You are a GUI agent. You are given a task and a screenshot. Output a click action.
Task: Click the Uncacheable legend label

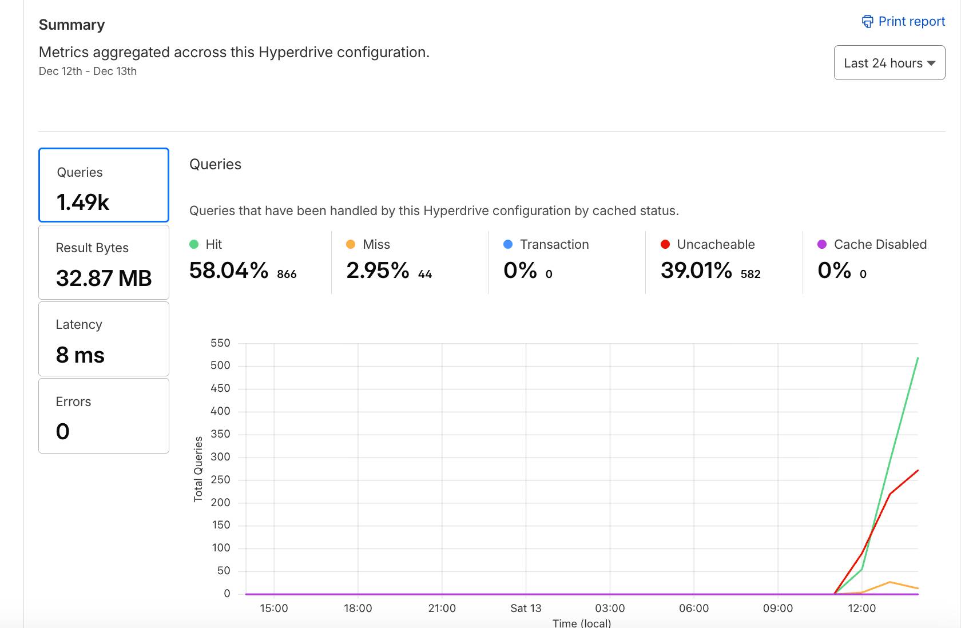coord(716,244)
